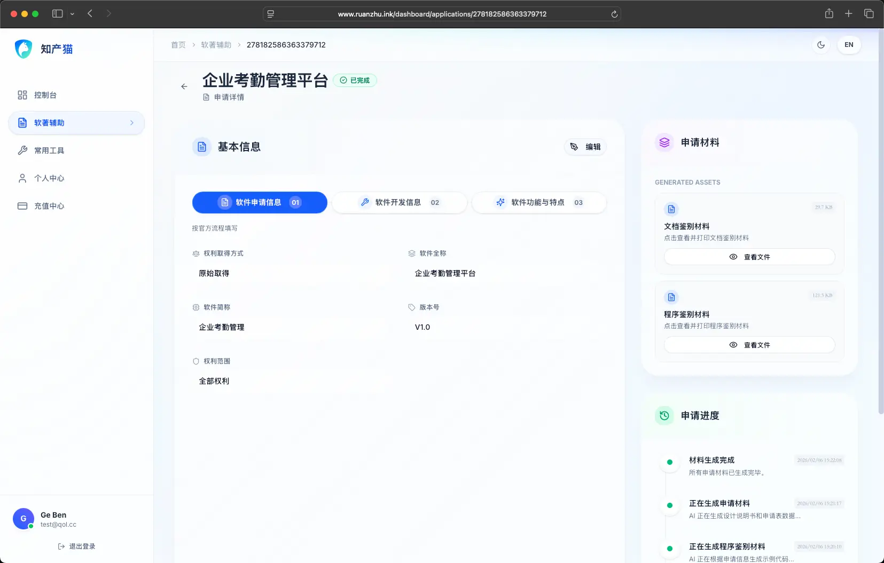Click the Safari share icon
The height and width of the screenshot is (563, 884).
828,14
